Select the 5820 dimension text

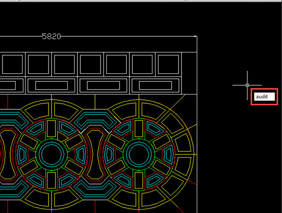coord(51,36)
